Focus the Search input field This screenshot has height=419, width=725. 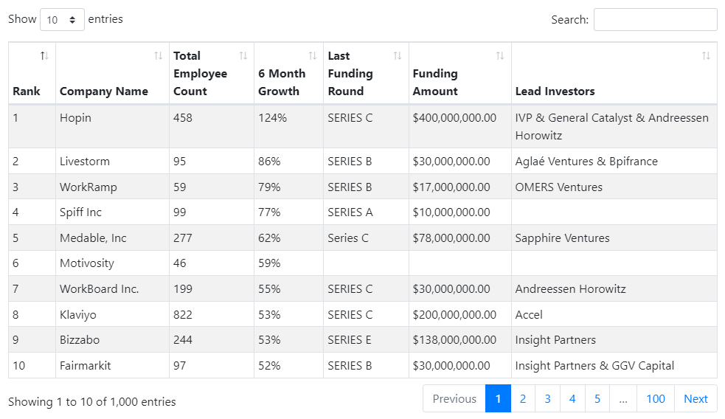pyautogui.click(x=655, y=19)
